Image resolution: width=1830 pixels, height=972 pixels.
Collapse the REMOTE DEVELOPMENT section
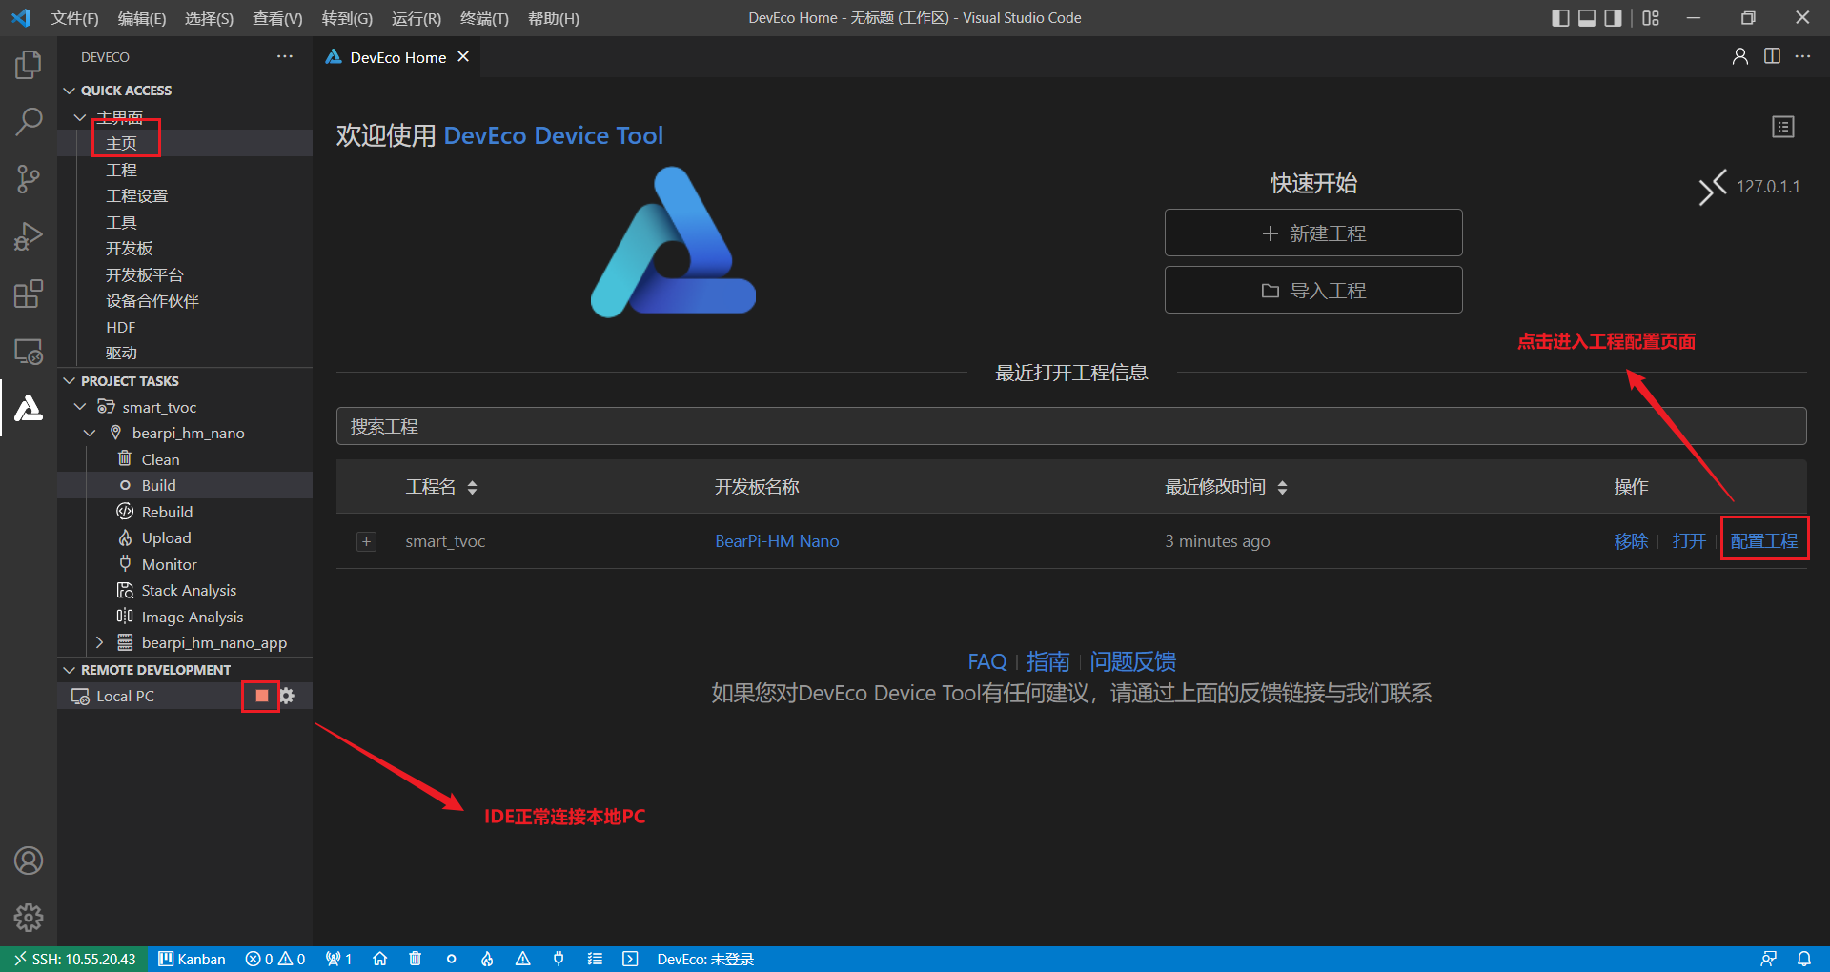click(x=69, y=670)
